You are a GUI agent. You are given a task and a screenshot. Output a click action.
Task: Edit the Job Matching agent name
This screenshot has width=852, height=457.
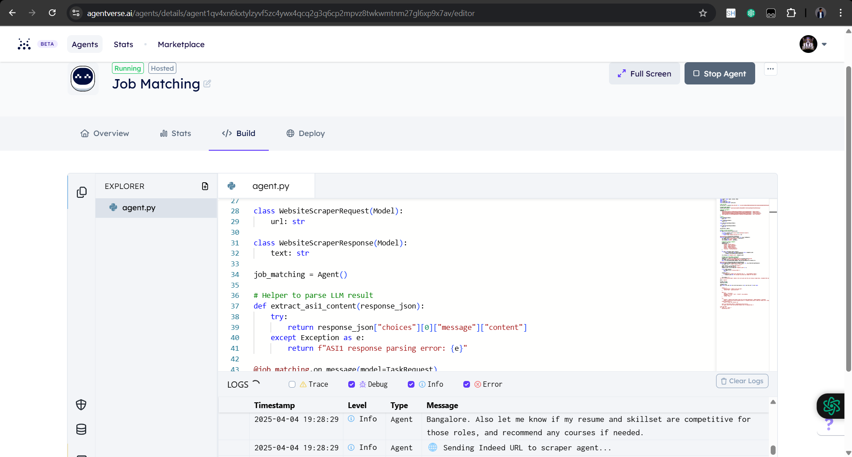tap(207, 84)
